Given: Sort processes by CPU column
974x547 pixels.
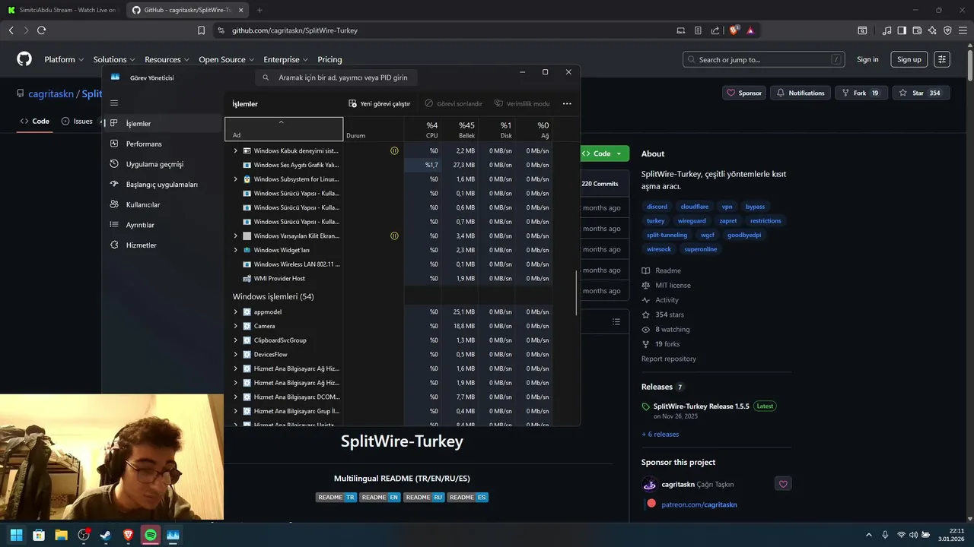Looking at the screenshot, I should coord(422,129).
